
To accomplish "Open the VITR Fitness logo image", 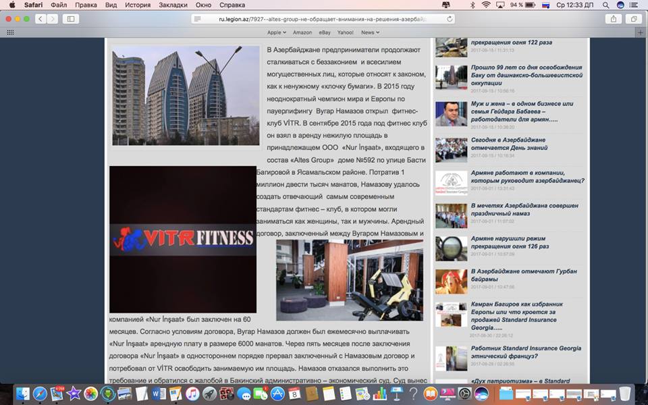I will click(183, 239).
